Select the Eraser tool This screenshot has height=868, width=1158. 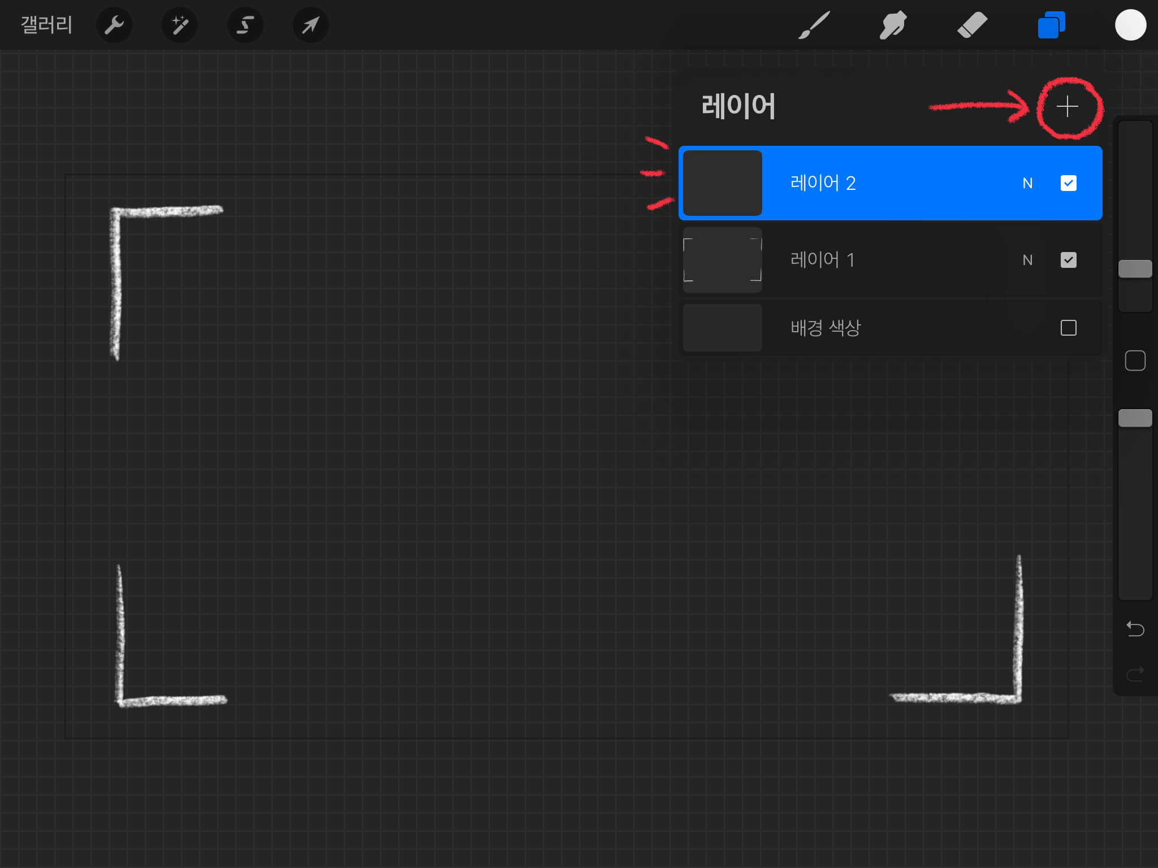[x=972, y=25]
